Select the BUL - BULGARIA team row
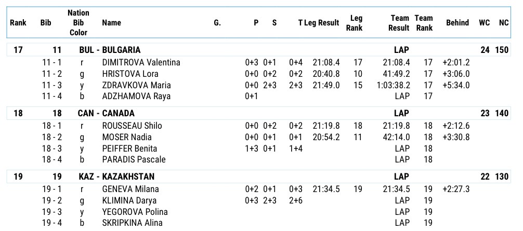This screenshot has height=231, width=523. tap(110, 50)
